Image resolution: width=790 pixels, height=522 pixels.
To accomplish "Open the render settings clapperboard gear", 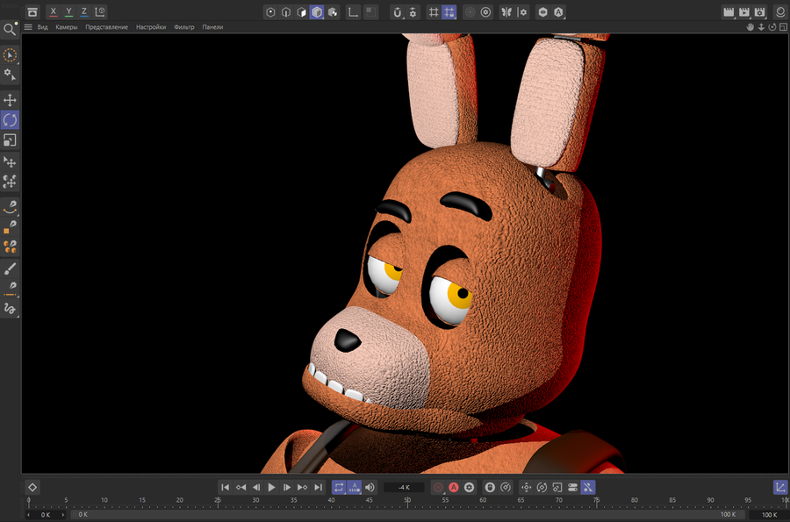I will pyautogui.click(x=760, y=12).
